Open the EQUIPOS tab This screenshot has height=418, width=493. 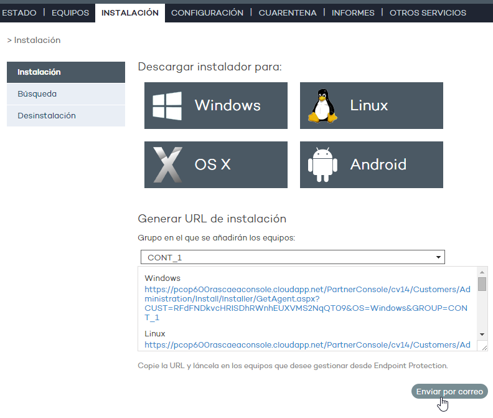pos(70,13)
